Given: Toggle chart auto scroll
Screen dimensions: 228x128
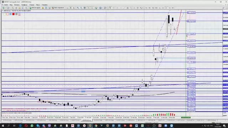Looking at the screenshot, I should pyautogui.click(x=89, y=8).
